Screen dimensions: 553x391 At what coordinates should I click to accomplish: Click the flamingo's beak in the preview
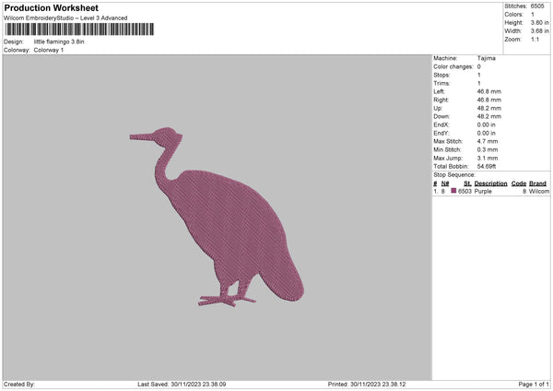click(x=140, y=137)
